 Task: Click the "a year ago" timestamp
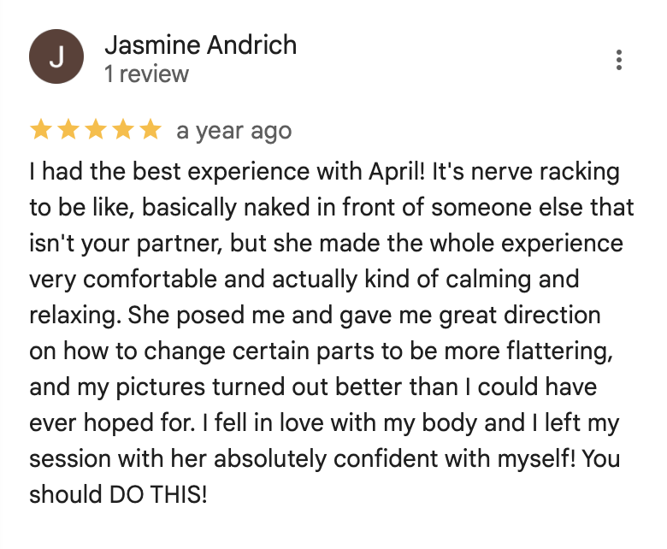coord(234,131)
